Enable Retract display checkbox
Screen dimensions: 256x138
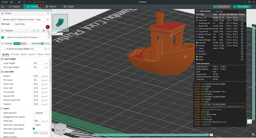242,51
